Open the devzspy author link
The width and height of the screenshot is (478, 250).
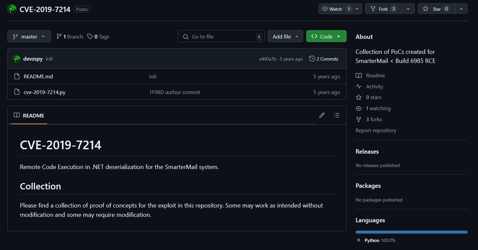pyautogui.click(x=33, y=59)
